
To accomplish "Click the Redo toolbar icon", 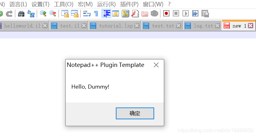I will [9, 14].
